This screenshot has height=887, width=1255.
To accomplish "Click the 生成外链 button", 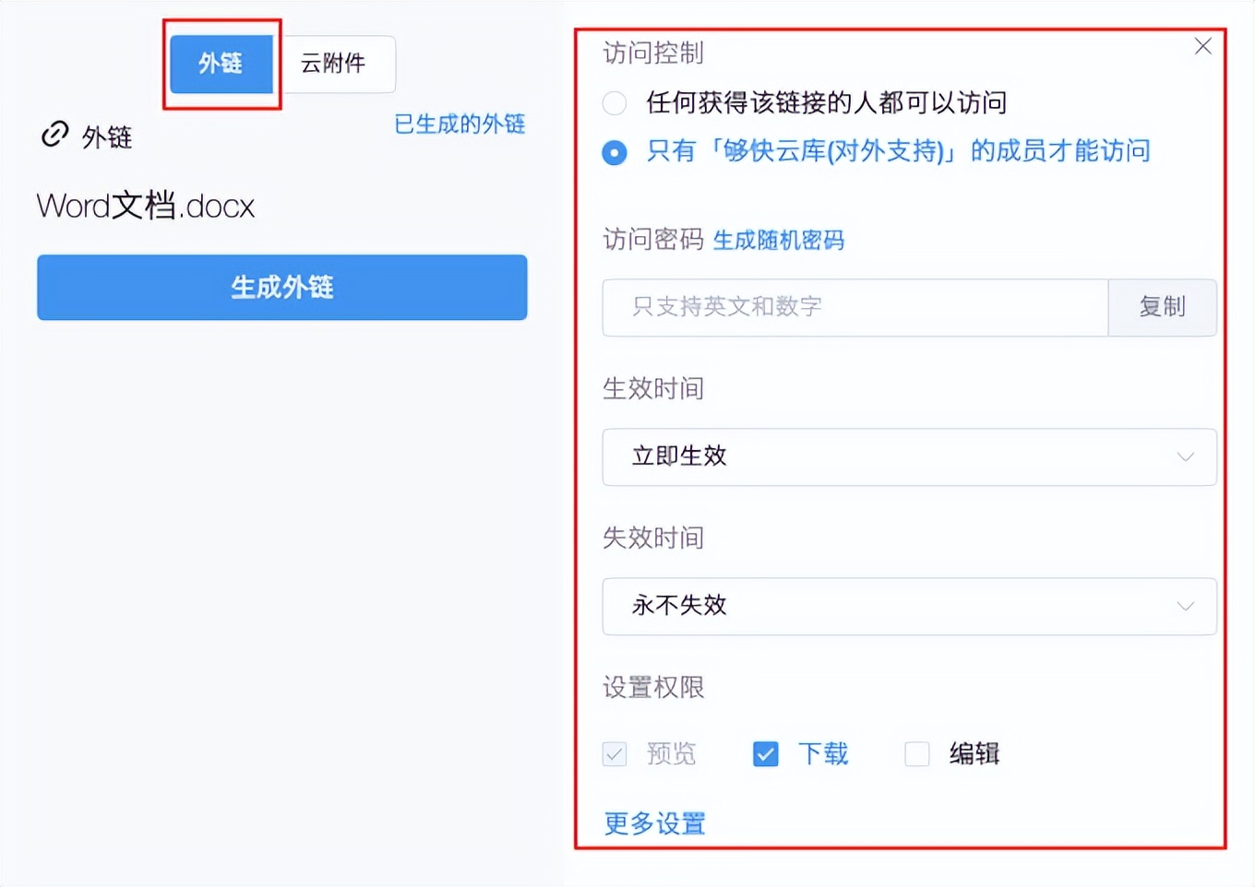I will (281, 287).
